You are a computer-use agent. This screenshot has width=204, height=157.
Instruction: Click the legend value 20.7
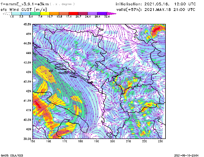78,17
